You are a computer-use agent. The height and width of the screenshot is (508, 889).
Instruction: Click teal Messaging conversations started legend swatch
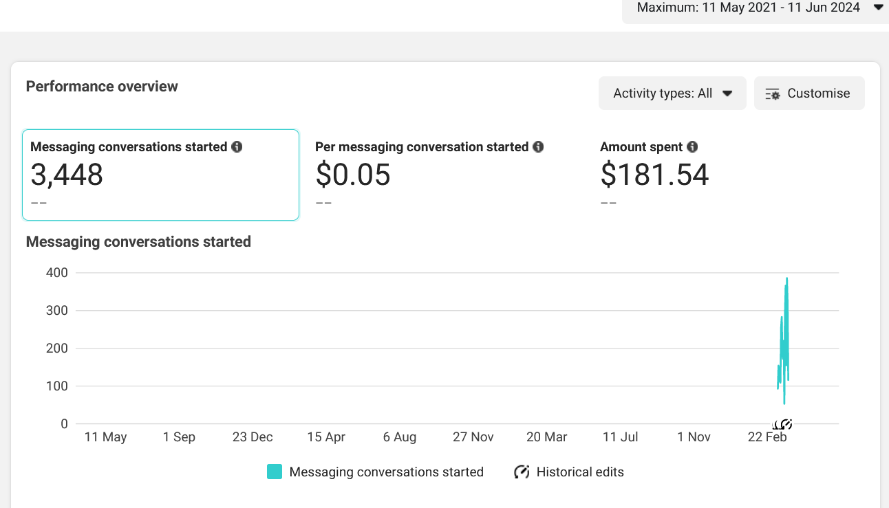[x=275, y=472]
